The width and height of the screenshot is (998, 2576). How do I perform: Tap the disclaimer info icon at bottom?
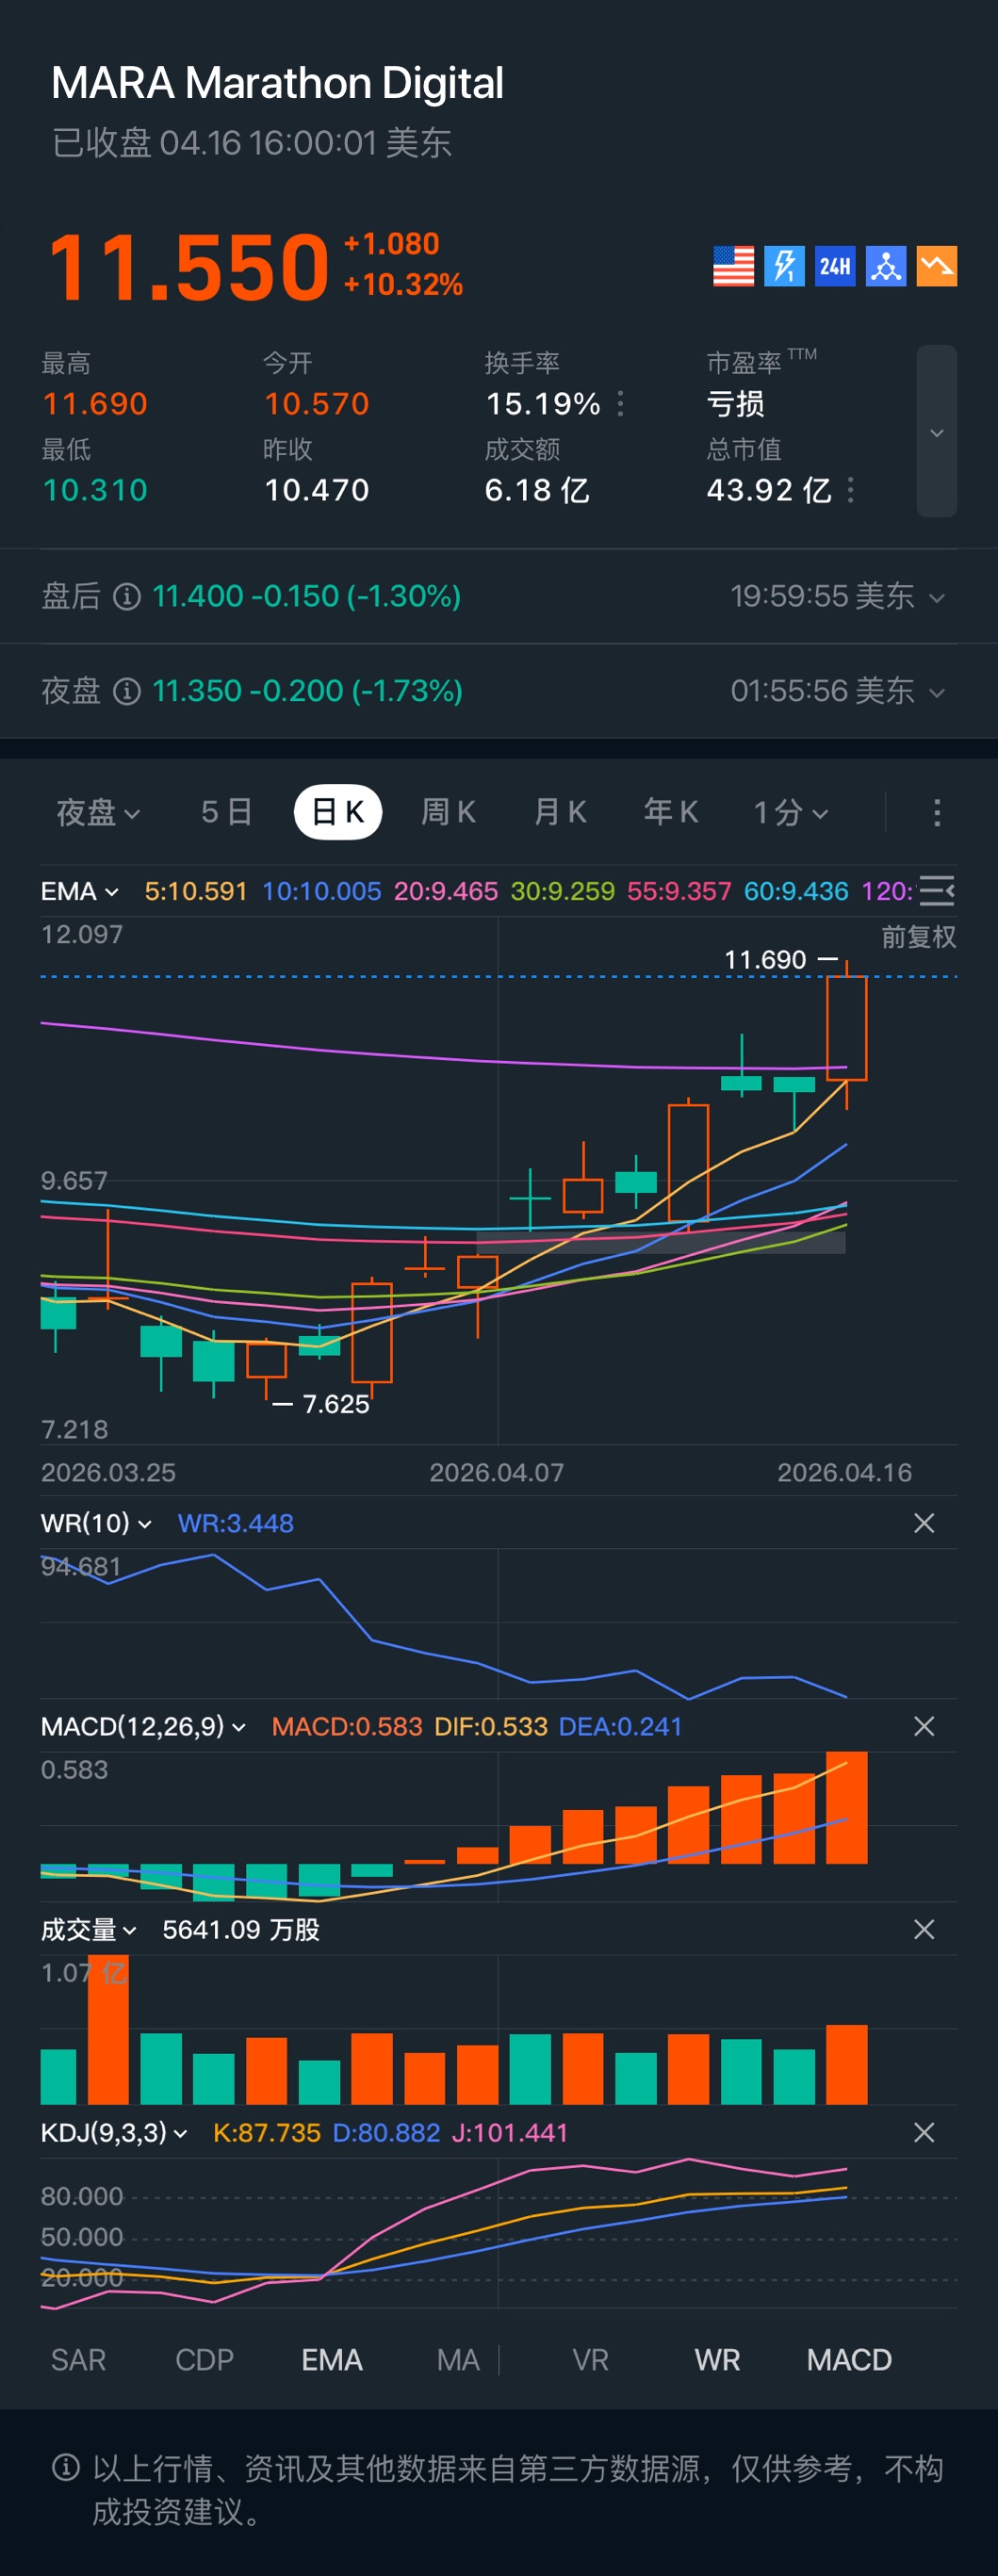click(66, 2467)
